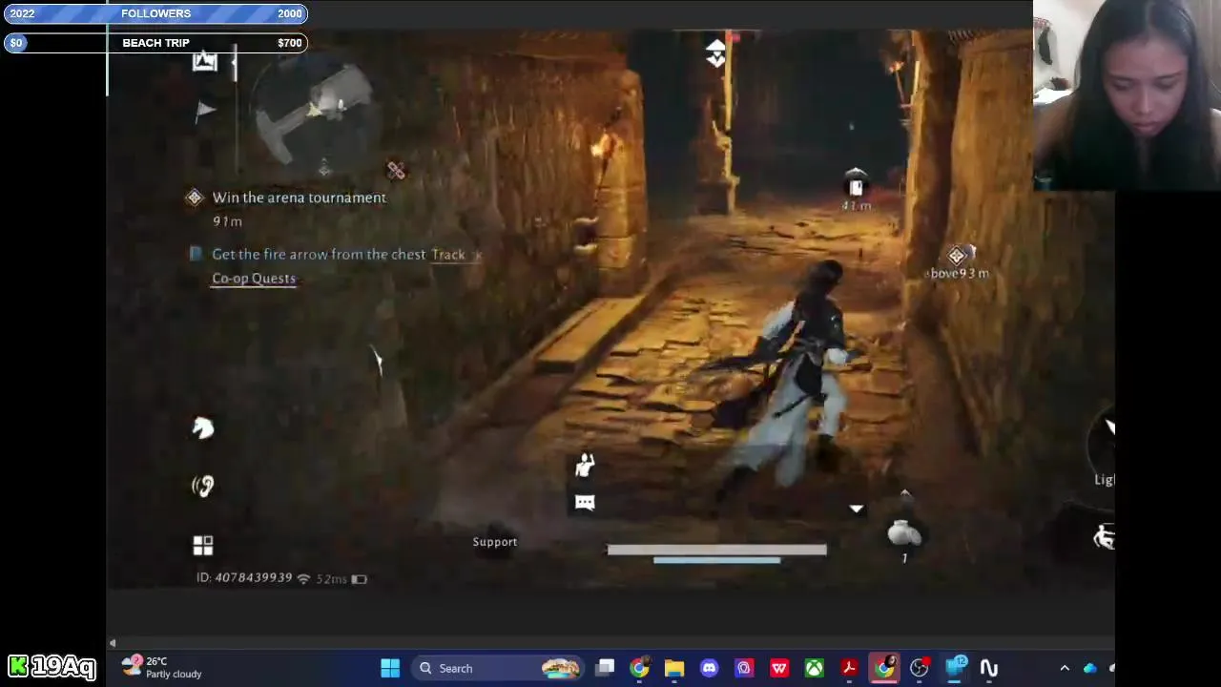Tap the Light attack button

pyautogui.click(x=1104, y=444)
